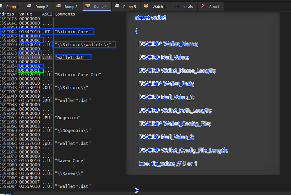Select the "\\Raven\\" comment
This screenshot has height=195, width=291.
pos(69,173)
